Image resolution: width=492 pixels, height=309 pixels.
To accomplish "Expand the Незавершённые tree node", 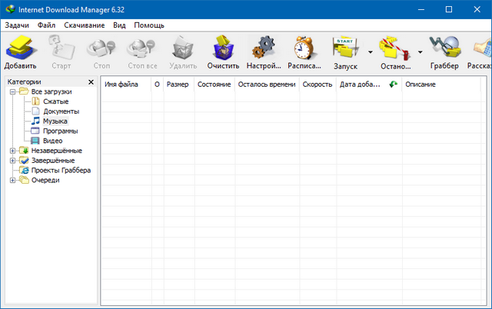I will (x=13, y=151).
